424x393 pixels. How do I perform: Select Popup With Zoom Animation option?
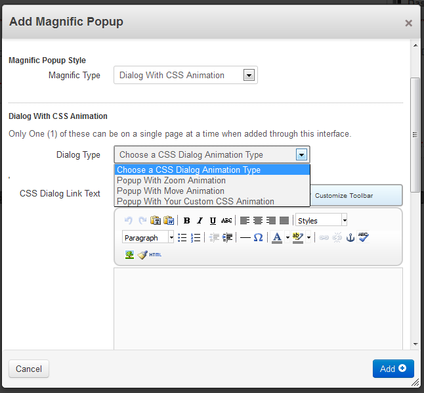coord(212,180)
